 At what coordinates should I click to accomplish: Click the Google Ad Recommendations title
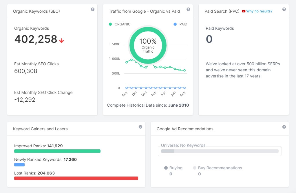pyautogui.click(x=185, y=129)
